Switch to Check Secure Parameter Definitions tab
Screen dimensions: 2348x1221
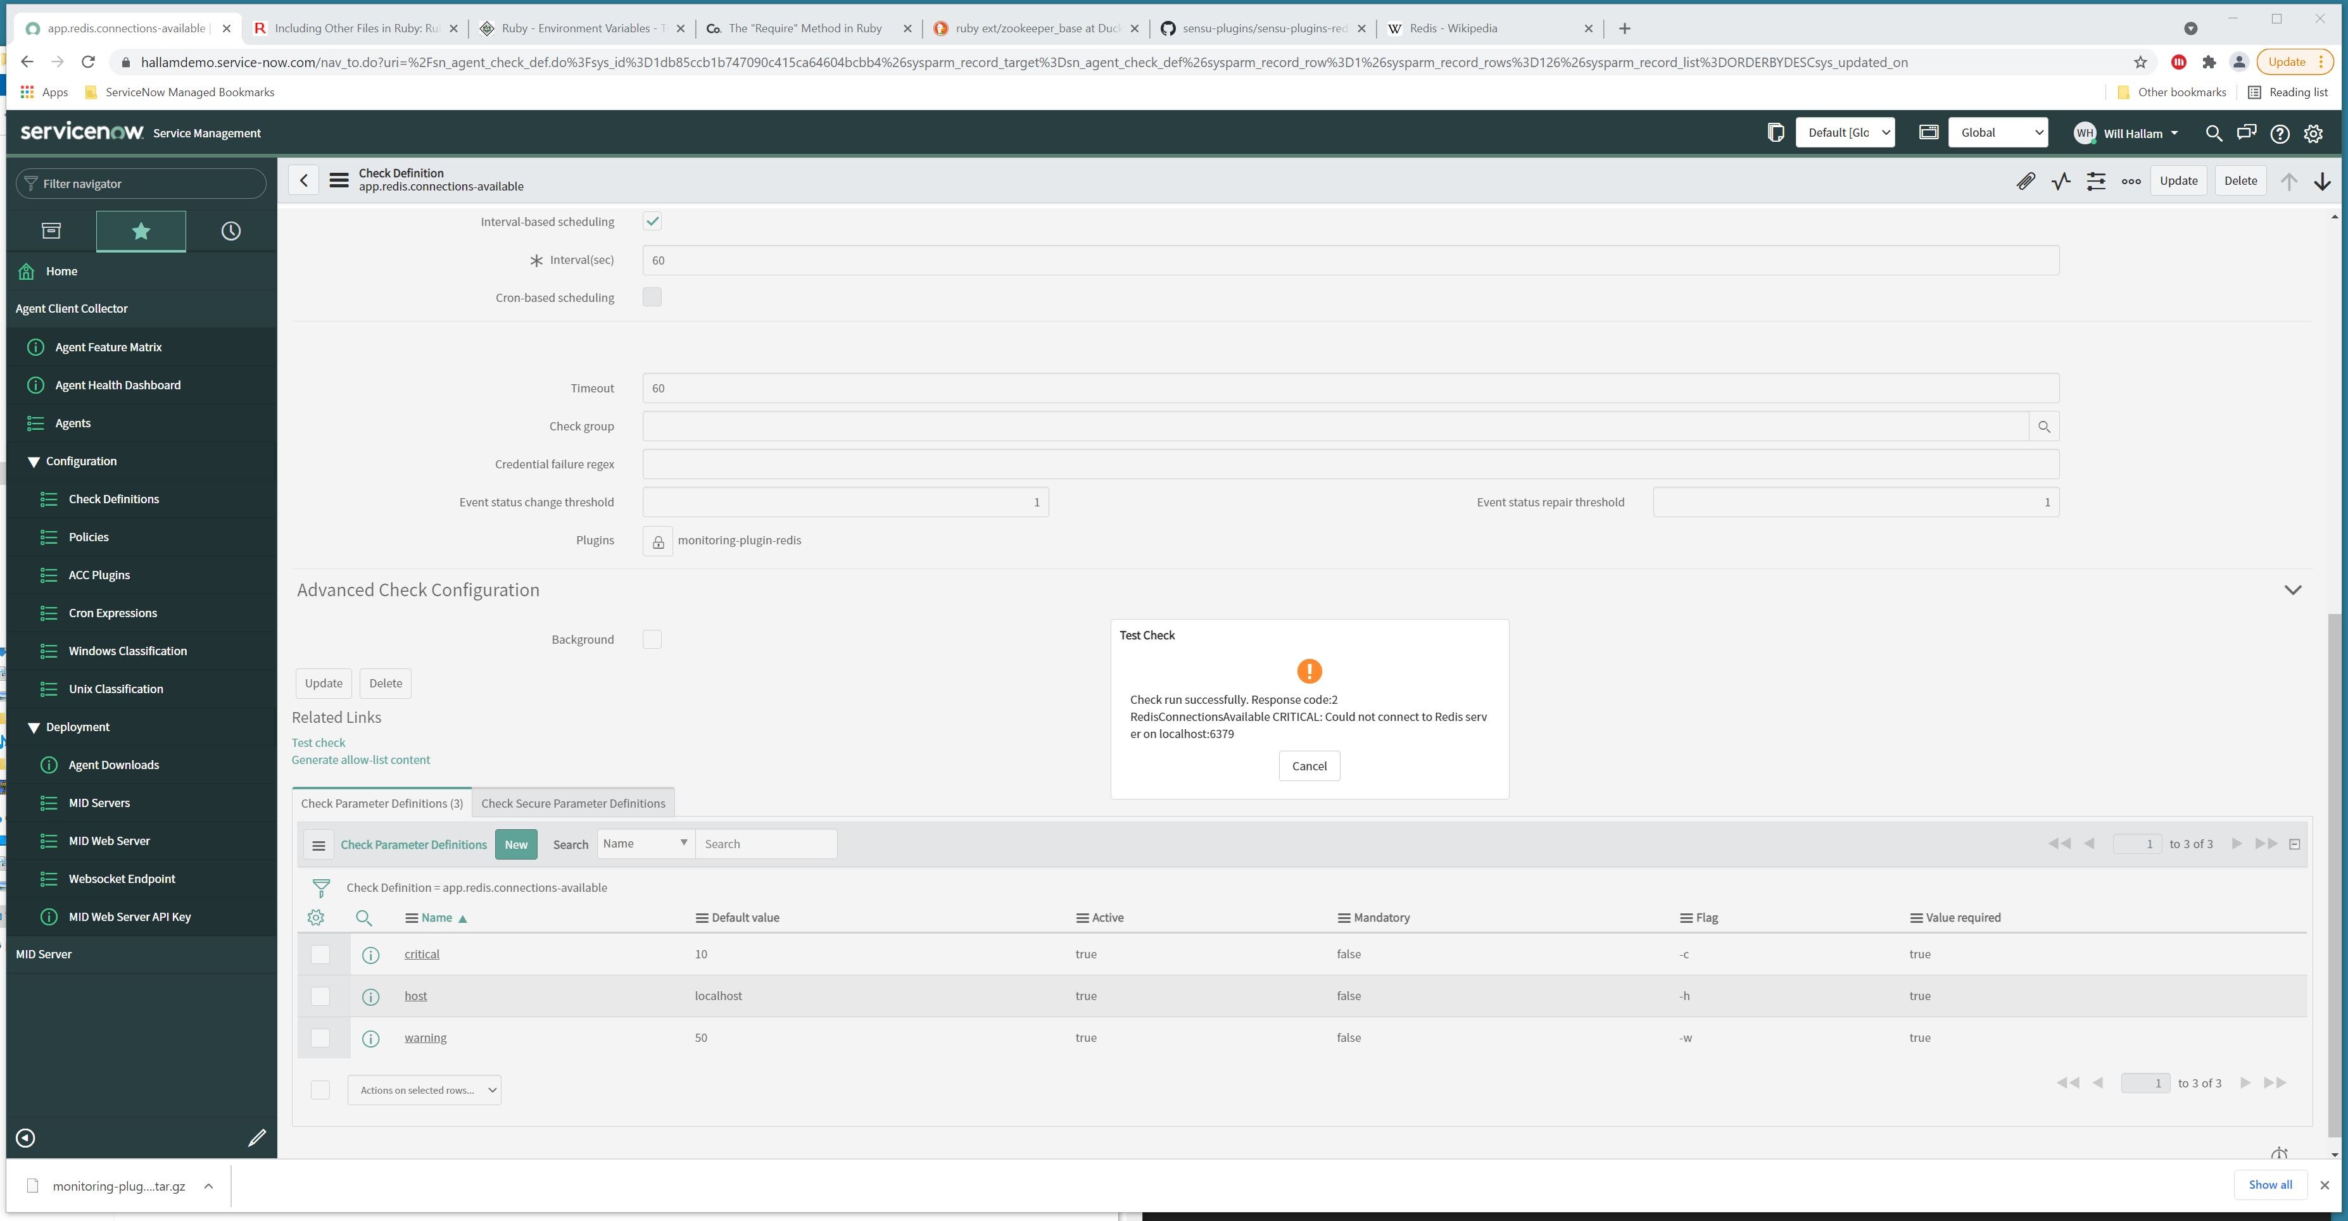(x=573, y=803)
